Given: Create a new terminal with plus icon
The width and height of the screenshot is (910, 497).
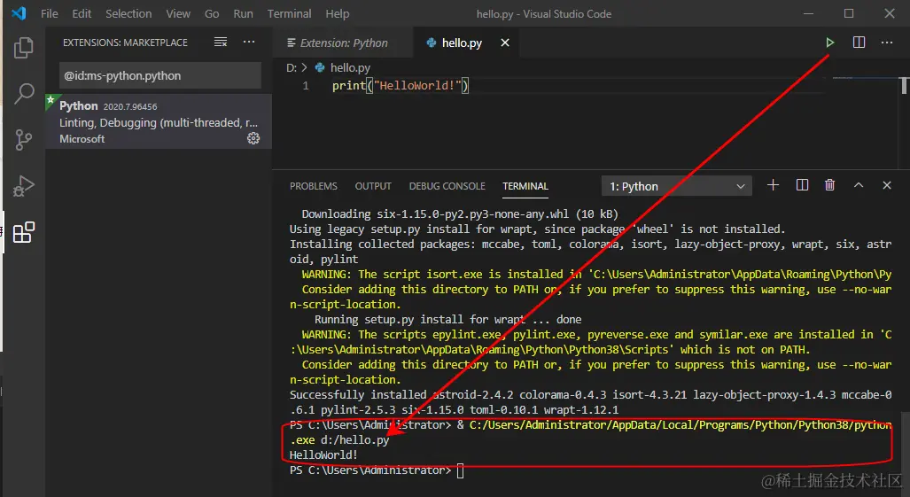Looking at the screenshot, I should (x=773, y=185).
